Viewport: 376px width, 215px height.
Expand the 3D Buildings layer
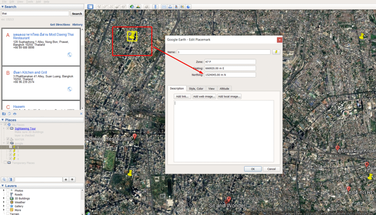(x=4, y=198)
